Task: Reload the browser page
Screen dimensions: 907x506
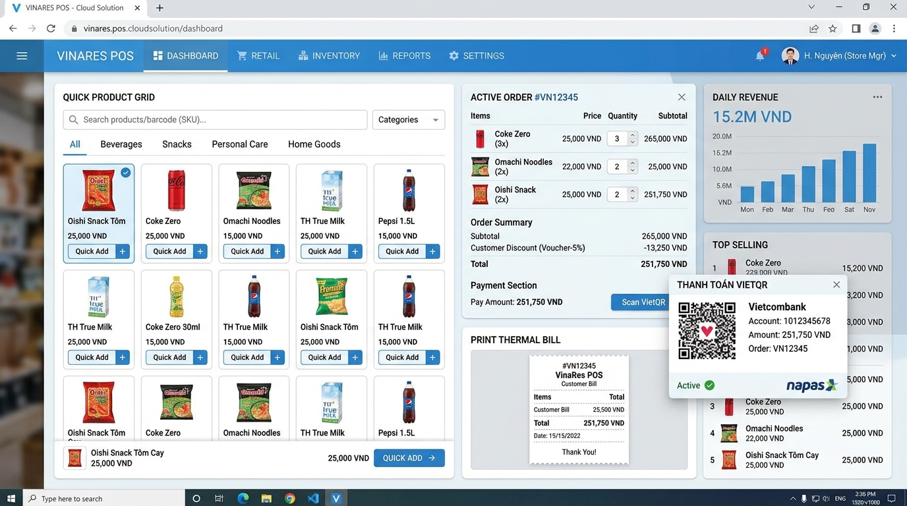Action: (51, 28)
